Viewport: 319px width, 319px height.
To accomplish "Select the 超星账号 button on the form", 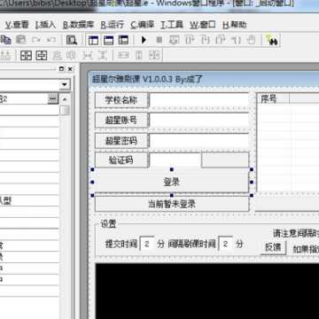I will 121,120.
